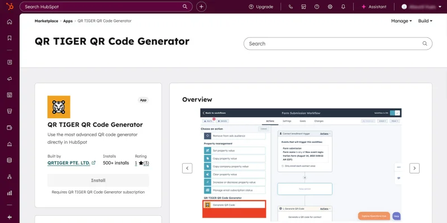Click the App badge label
The width and height of the screenshot is (447, 223).
tap(144, 100)
